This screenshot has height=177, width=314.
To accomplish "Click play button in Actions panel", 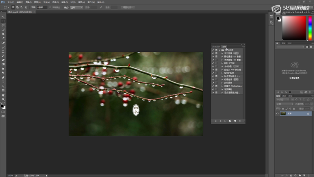I will [225, 121].
